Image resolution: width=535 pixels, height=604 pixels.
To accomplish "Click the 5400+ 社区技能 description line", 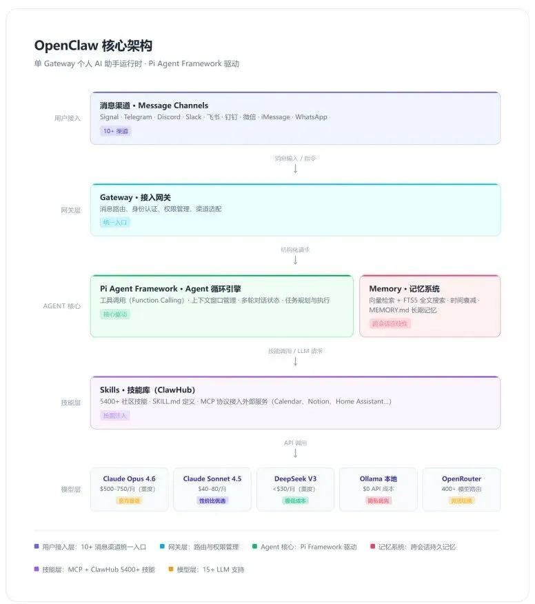I will pos(245,401).
